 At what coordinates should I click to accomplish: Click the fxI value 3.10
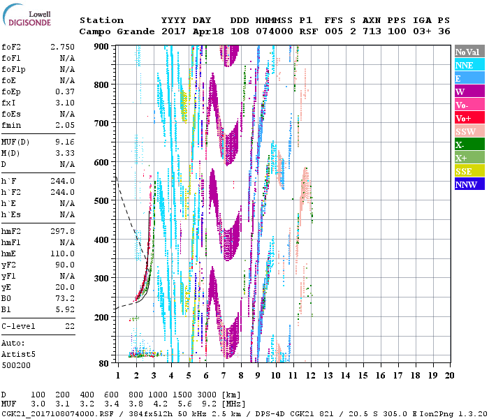click(x=65, y=103)
